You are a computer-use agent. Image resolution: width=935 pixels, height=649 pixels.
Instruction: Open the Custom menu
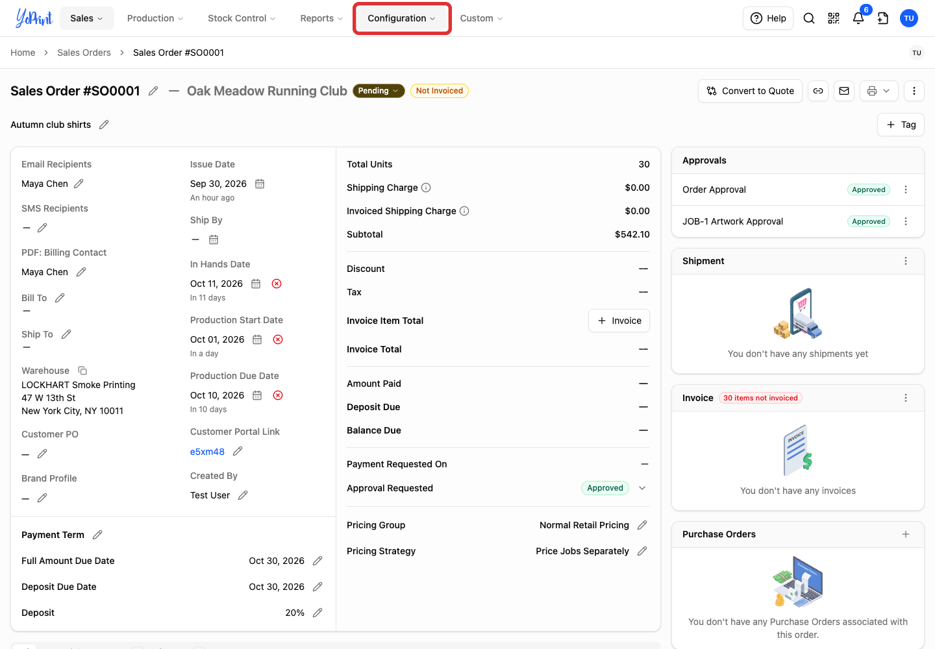tap(481, 18)
